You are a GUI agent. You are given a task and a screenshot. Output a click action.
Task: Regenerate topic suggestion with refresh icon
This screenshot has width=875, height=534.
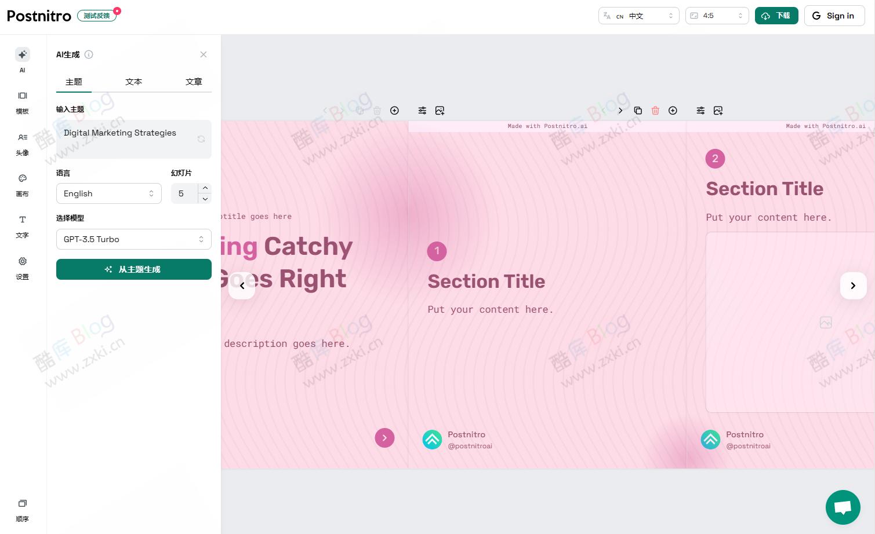(x=201, y=139)
